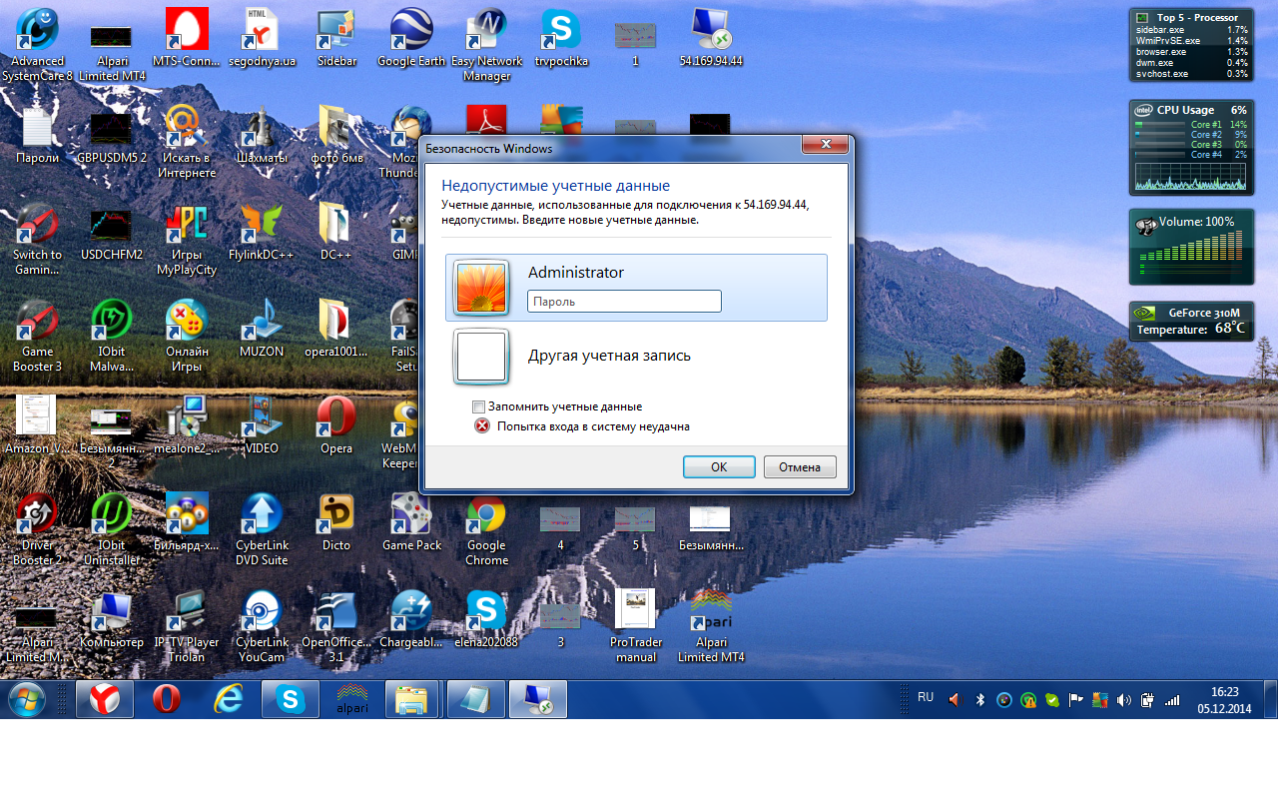Launch CyberLink DVD Suite shortcut
Screen dimensions: 1278x811
click(x=262, y=530)
